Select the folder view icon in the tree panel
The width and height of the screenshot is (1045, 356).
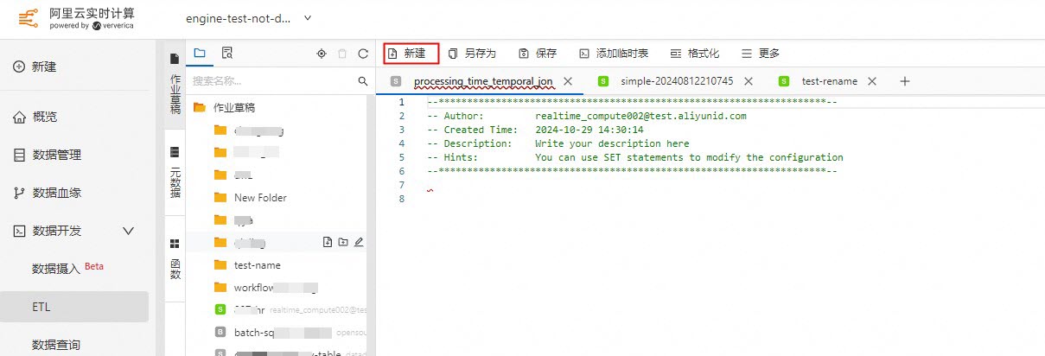(200, 54)
